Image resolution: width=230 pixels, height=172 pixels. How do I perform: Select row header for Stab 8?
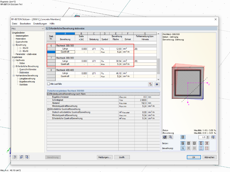[51, 70]
